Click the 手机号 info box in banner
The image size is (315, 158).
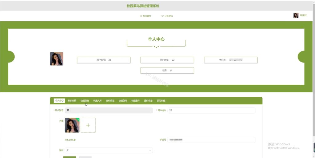click(231, 60)
